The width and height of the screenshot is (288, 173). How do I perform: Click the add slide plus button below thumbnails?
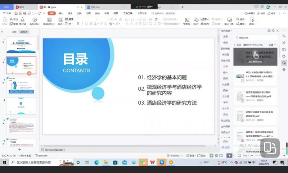pyautogui.click(x=20, y=149)
